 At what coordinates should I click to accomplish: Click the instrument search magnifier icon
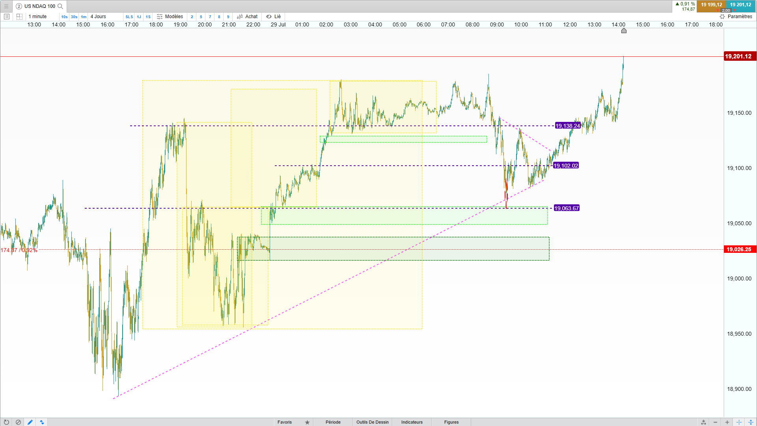click(x=60, y=6)
